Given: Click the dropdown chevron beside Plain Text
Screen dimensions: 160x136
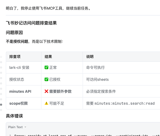Looking at the screenshot, I should click(25, 127).
